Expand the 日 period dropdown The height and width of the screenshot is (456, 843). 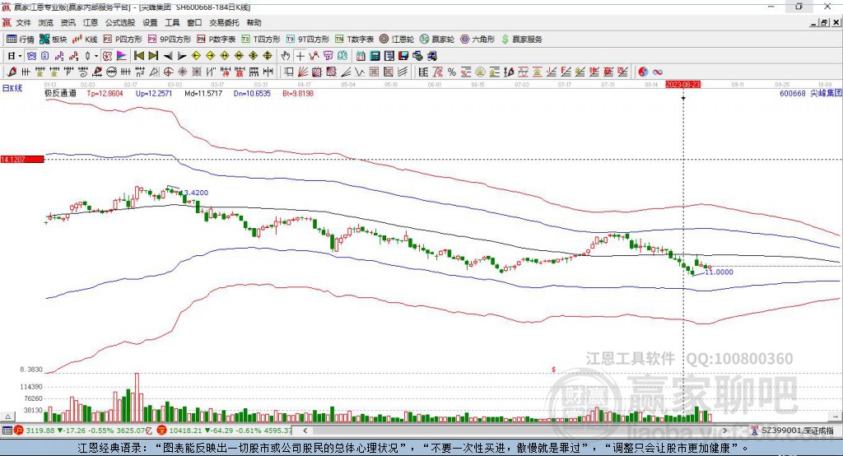pos(20,56)
